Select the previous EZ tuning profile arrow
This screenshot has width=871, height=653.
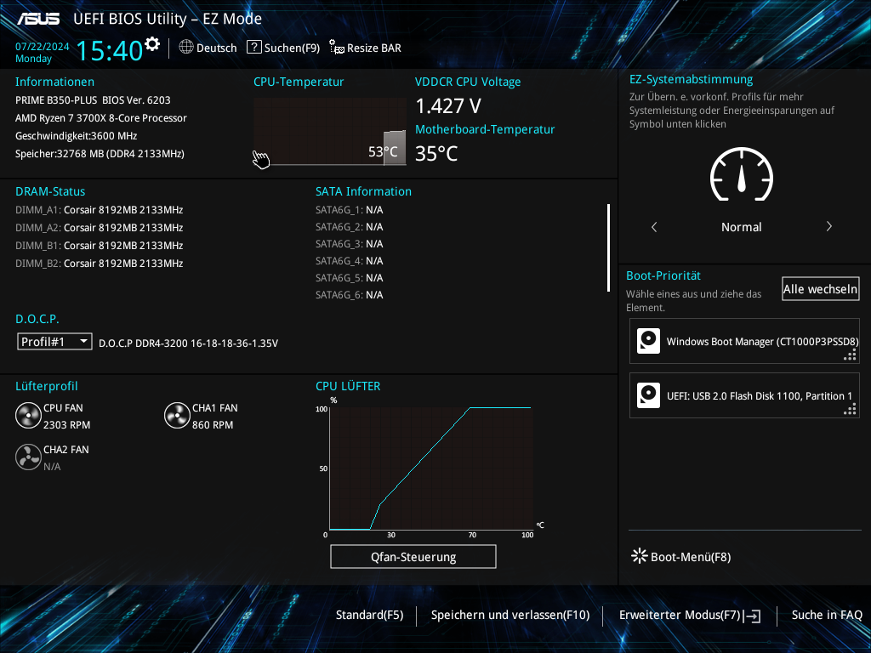tap(654, 226)
